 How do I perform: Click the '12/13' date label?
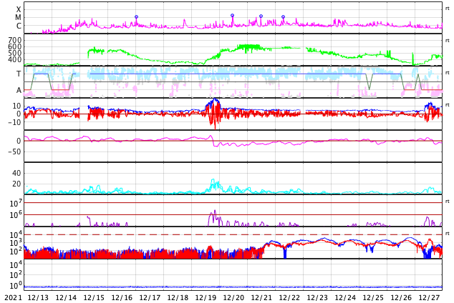tap(38, 298)
